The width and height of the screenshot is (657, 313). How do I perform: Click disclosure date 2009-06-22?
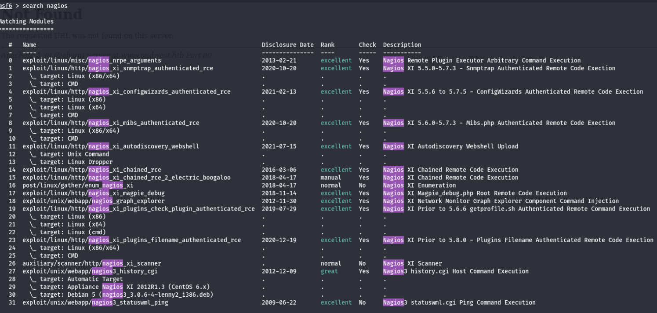pyautogui.click(x=279, y=302)
